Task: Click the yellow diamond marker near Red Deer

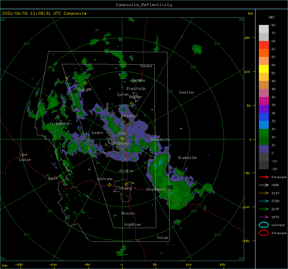Action: point(132,104)
